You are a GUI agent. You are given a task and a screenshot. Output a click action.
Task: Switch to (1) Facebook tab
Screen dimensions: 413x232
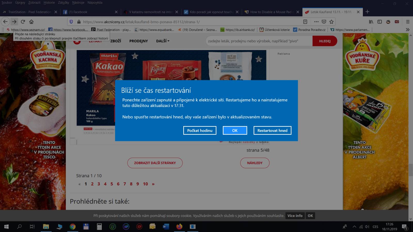[x=90, y=12]
